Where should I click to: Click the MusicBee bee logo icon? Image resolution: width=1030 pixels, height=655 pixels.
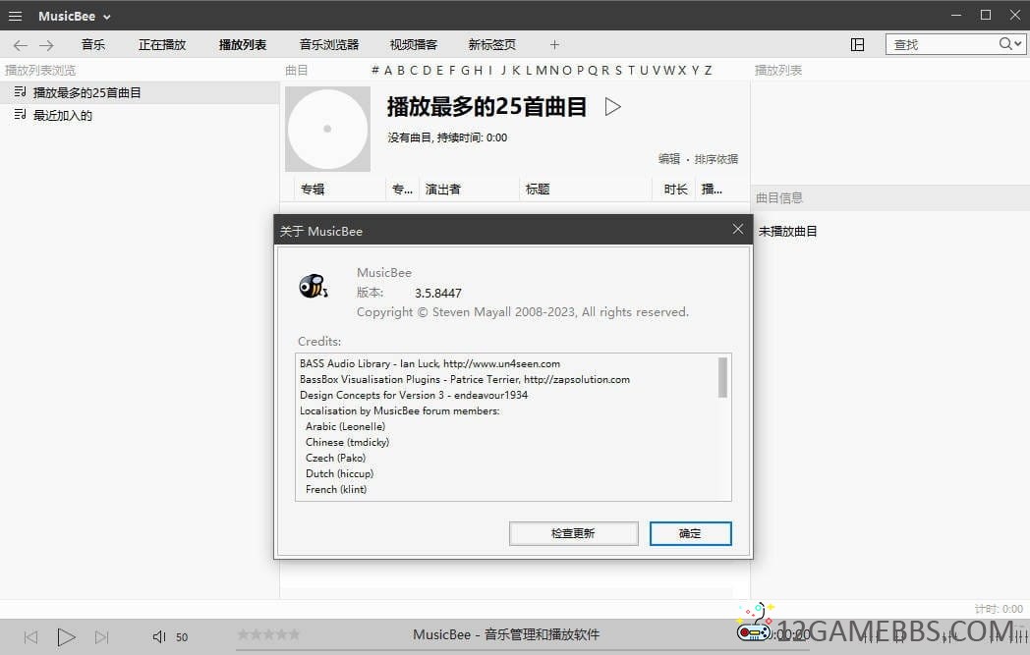(314, 286)
